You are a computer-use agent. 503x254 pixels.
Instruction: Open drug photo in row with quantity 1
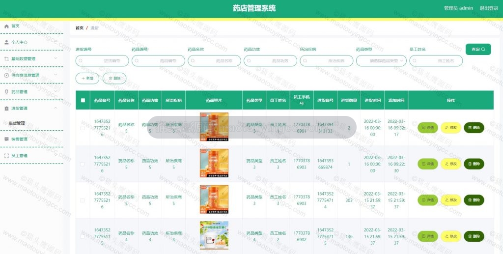click(214, 163)
